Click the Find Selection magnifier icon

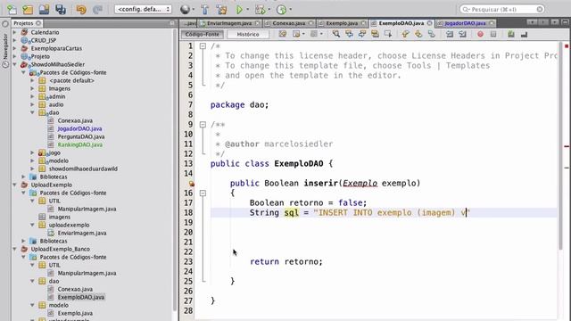click(336, 34)
